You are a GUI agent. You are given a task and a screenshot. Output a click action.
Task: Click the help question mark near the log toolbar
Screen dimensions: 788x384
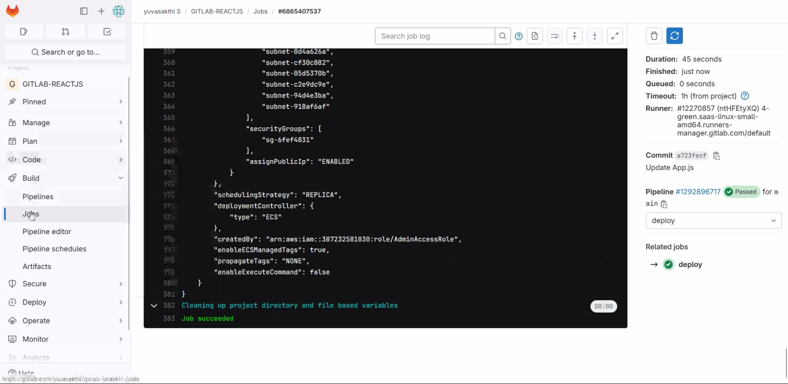click(518, 36)
